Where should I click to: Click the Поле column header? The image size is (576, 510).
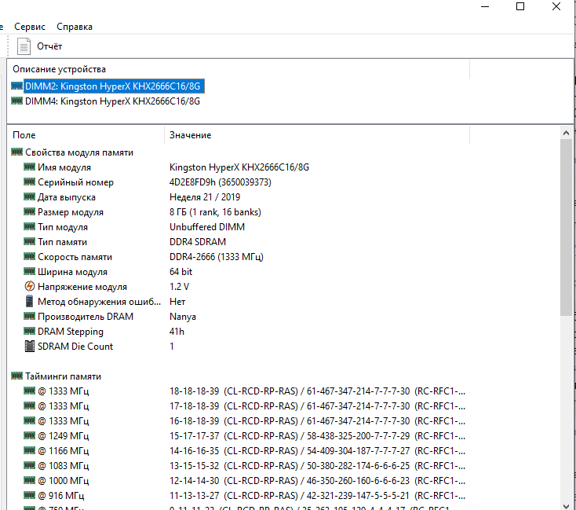click(x=24, y=135)
